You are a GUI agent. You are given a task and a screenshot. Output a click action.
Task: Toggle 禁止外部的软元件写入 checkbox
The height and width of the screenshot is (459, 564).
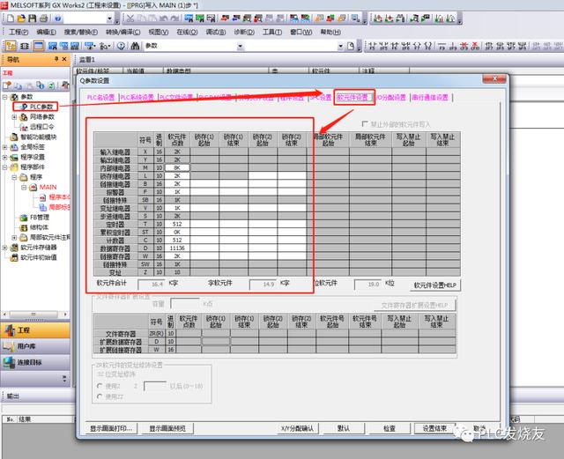tap(365, 124)
